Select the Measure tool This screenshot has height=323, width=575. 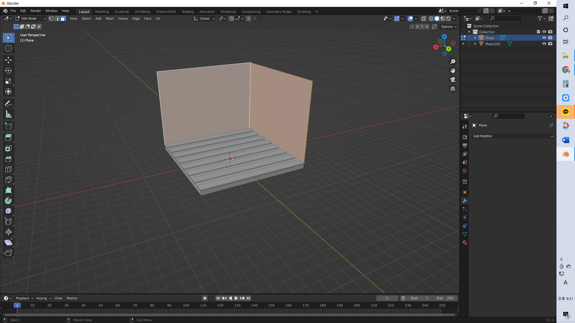[x=8, y=114]
